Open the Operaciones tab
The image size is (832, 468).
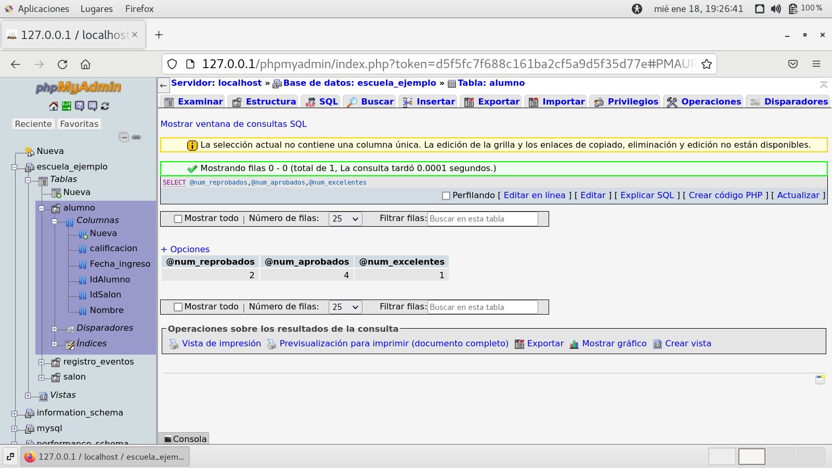pos(704,102)
